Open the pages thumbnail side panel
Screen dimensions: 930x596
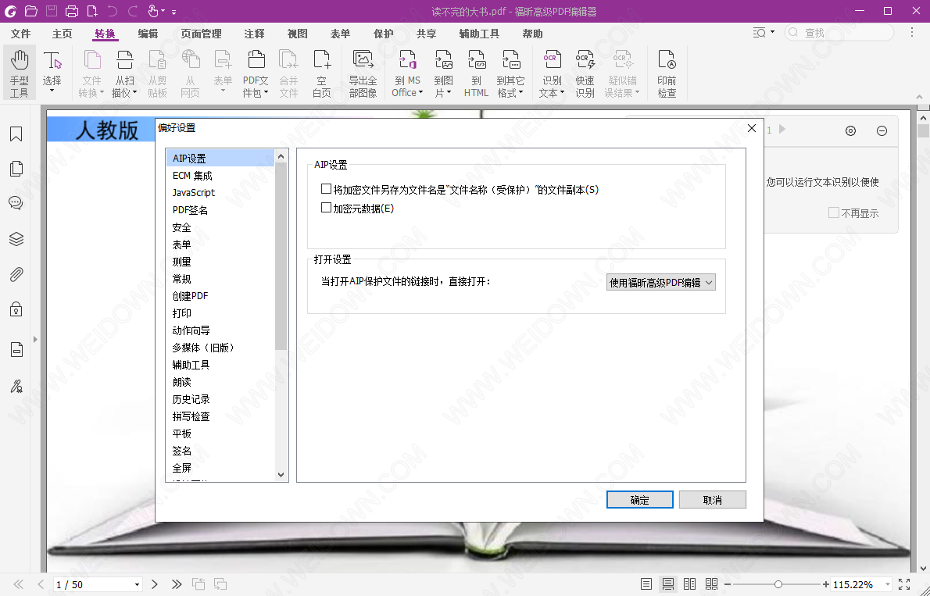(x=16, y=169)
